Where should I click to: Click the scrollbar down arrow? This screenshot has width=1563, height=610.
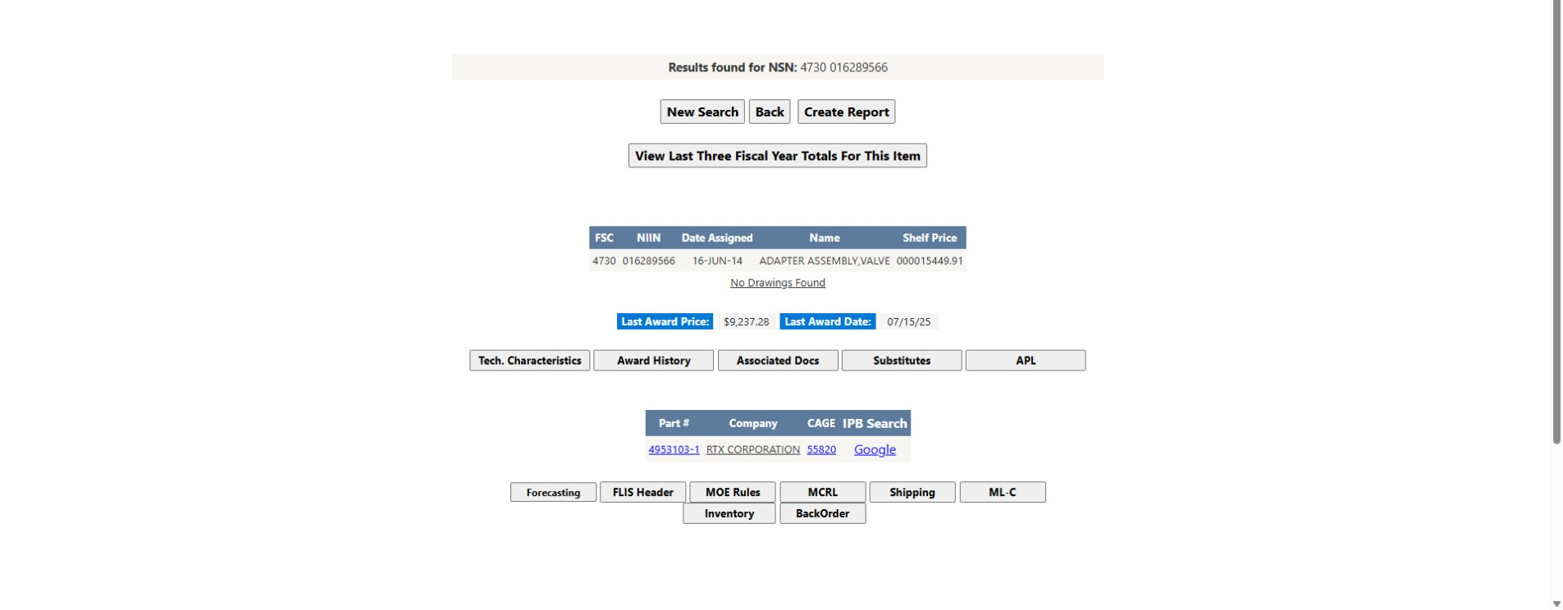coord(1556,604)
